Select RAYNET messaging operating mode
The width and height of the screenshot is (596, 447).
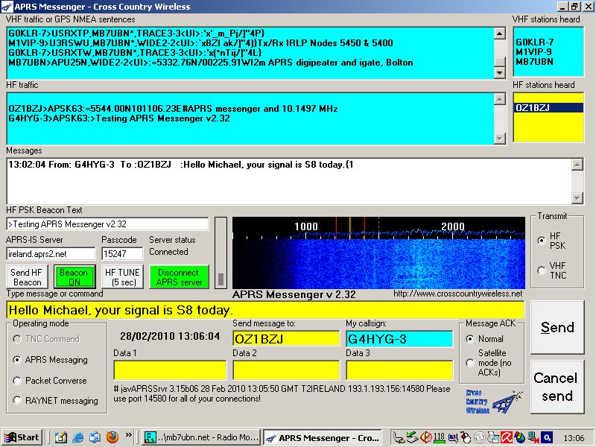pos(17,400)
